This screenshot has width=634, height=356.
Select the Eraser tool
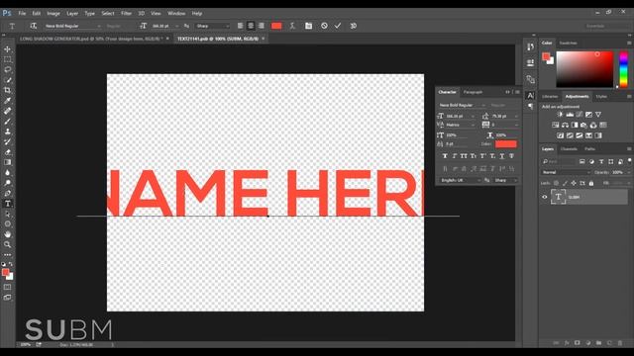(x=7, y=152)
